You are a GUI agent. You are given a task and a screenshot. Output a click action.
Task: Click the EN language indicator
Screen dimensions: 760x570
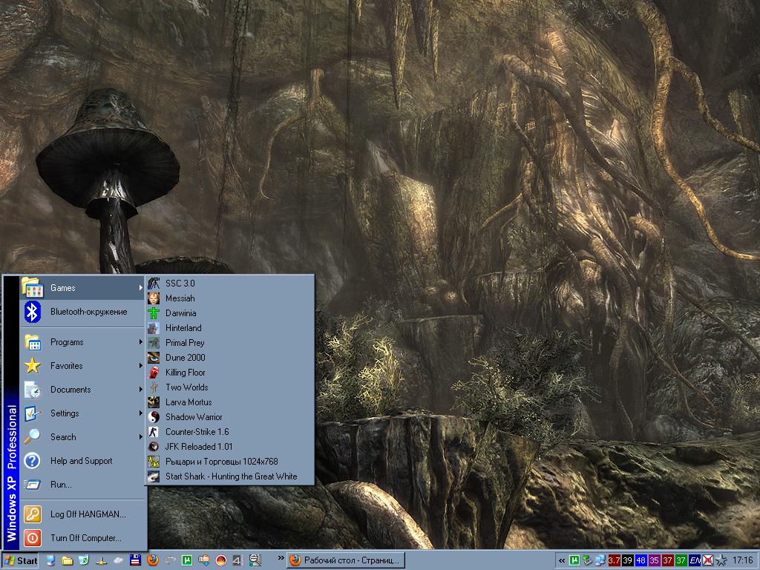pos(695,560)
